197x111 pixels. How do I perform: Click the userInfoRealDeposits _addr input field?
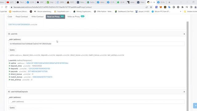(96, 101)
